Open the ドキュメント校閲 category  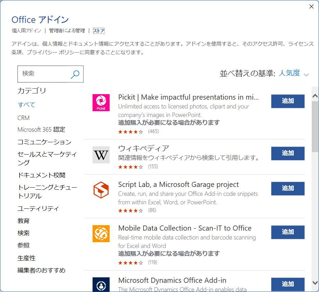(x=41, y=175)
